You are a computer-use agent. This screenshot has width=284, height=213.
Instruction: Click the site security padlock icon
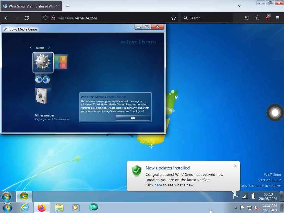(x=53, y=18)
